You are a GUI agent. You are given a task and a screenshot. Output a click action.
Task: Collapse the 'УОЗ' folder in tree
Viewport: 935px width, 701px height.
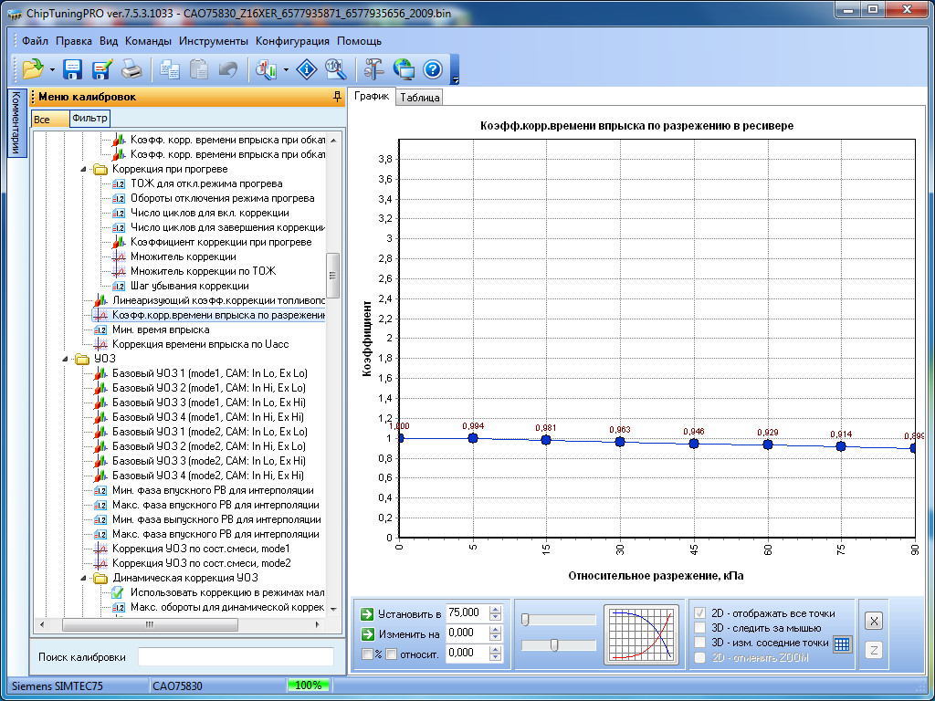(67, 359)
